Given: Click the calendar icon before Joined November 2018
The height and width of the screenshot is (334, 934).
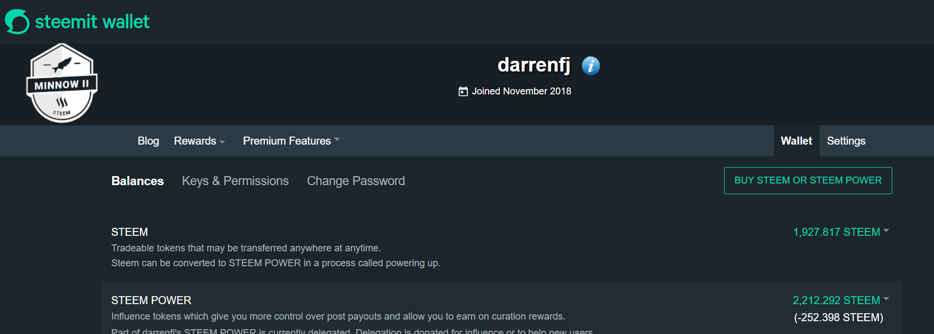Looking at the screenshot, I should [463, 91].
